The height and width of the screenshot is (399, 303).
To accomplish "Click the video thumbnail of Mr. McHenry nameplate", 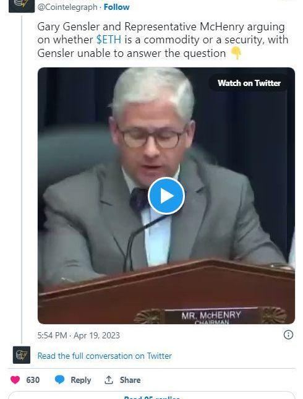I will tap(211, 315).
